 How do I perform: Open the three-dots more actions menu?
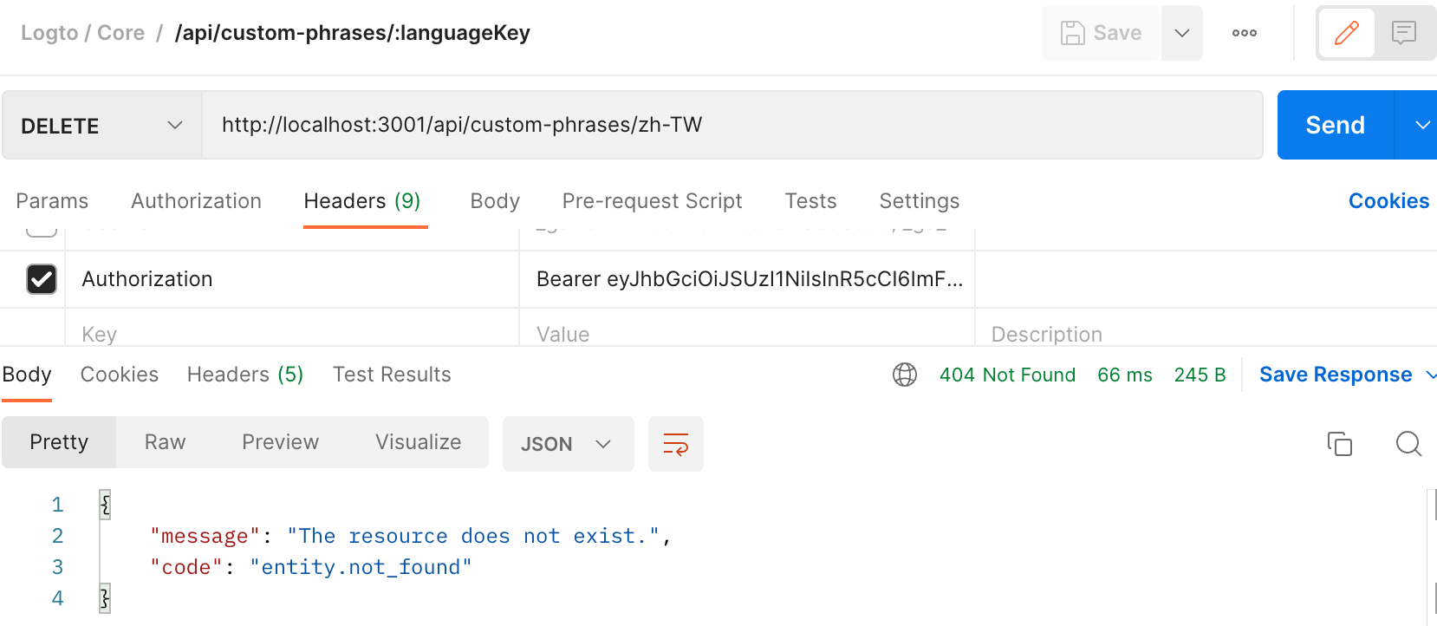coord(1245,33)
